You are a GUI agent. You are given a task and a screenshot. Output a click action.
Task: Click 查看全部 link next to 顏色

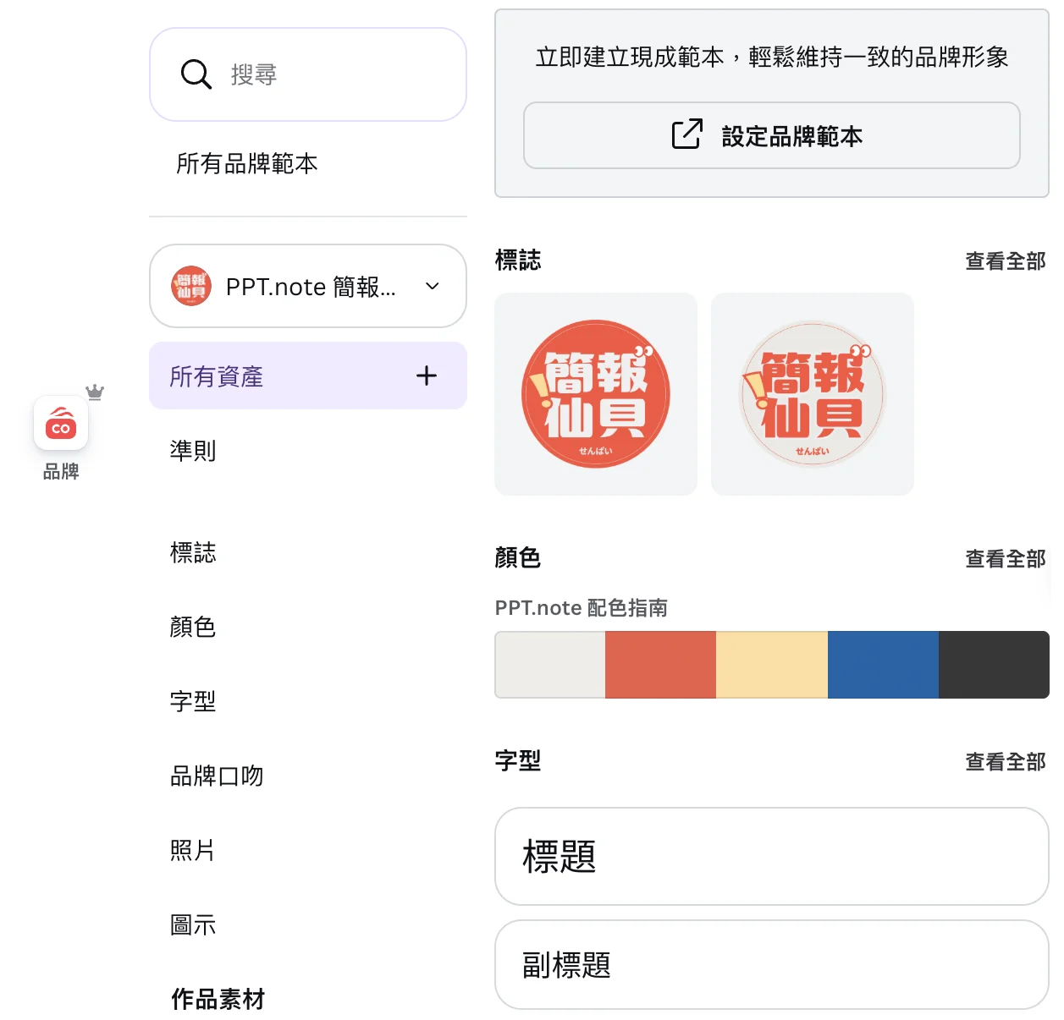click(1005, 559)
